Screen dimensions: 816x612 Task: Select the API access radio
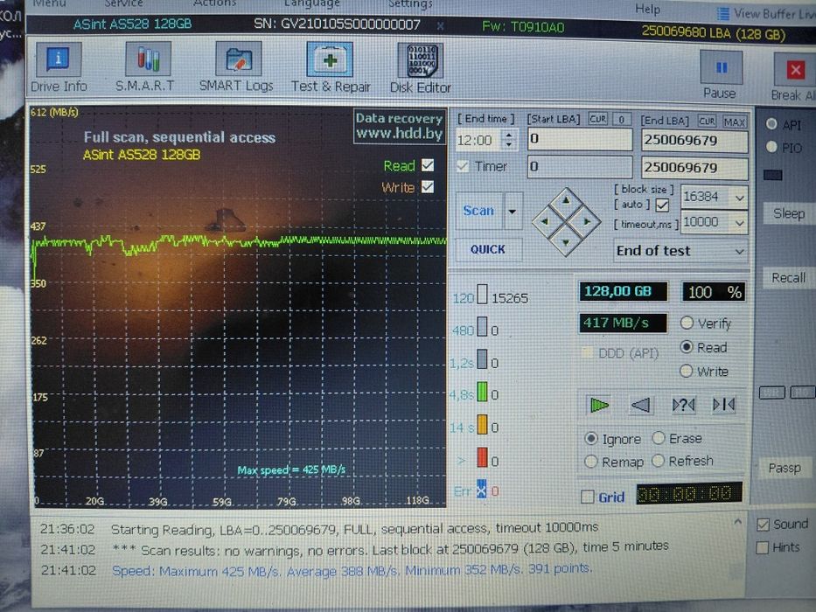(x=771, y=124)
